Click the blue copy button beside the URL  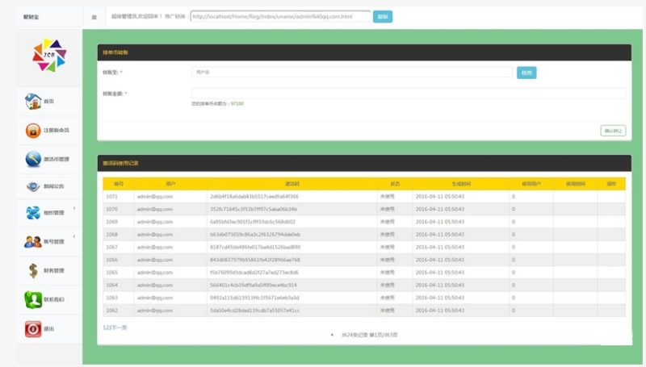click(x=383, y=17)
